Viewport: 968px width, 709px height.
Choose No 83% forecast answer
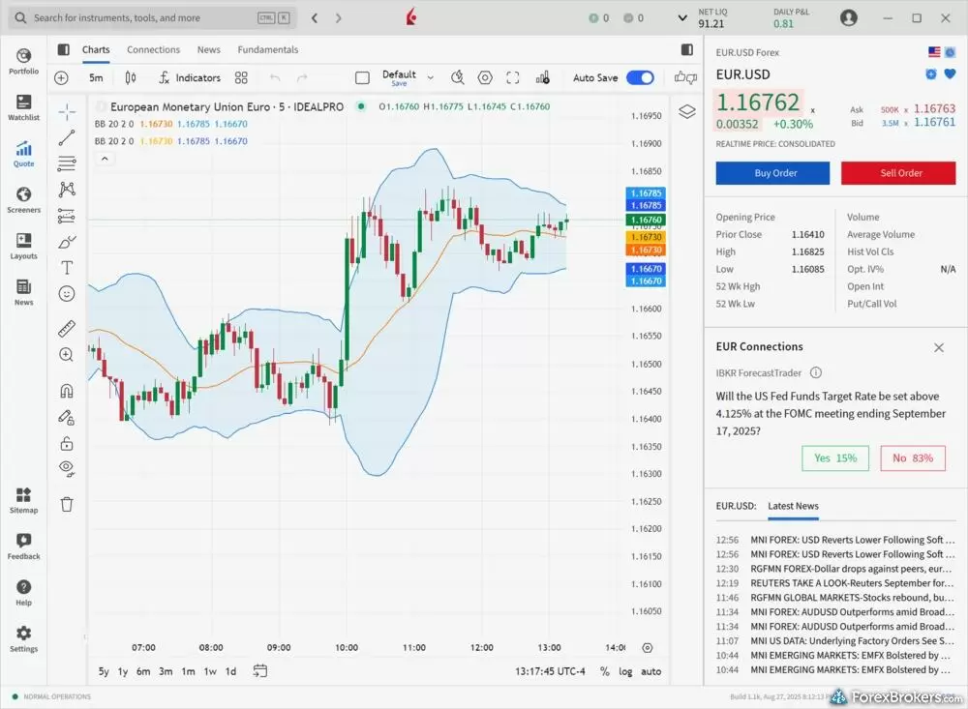tap(913, 458)
